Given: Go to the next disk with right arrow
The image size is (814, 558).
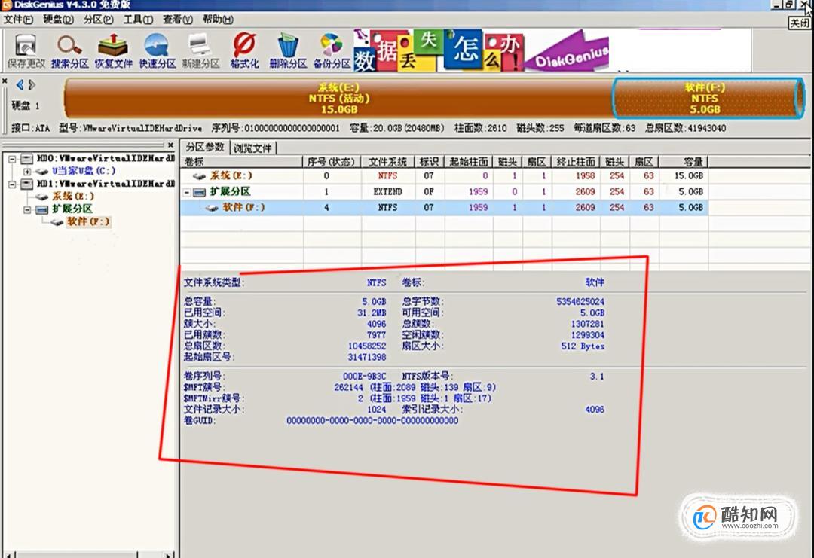Looking at the screenshot, I should point(32,84).
